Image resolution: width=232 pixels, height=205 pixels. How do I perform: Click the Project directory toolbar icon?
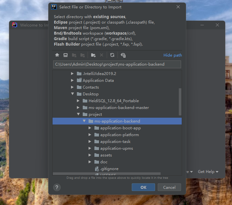click(x=74, y=55)
